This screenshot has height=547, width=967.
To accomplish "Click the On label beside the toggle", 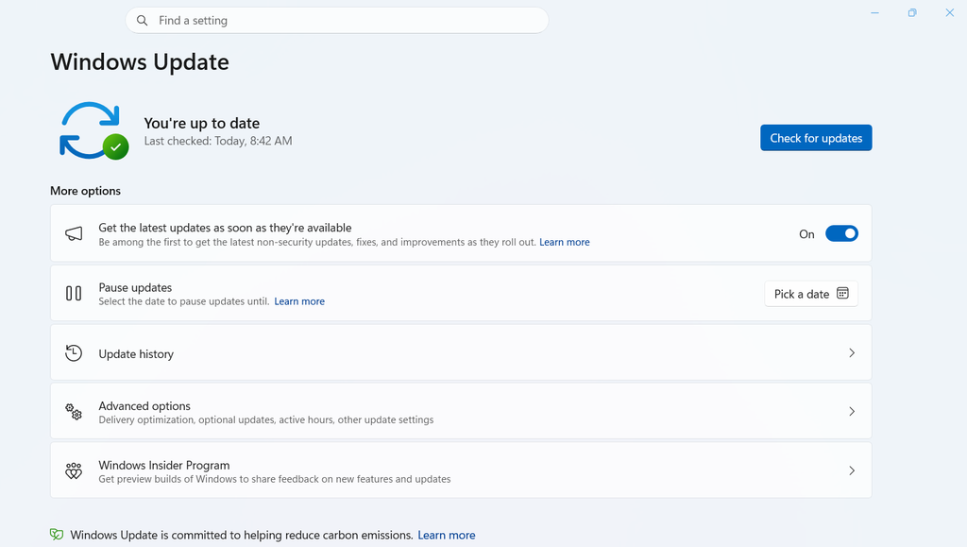I will click(x=806, y=234).
